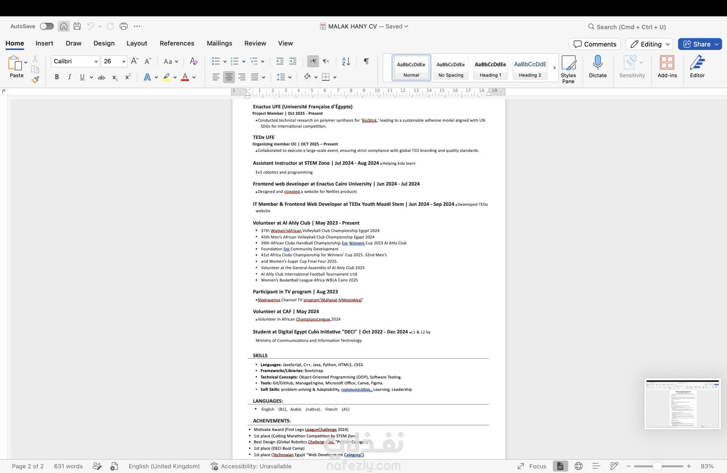Viewport: 727px width, 473px height.
Task: Toggle the AutoSave switch
Action: [x=47, y=26]
